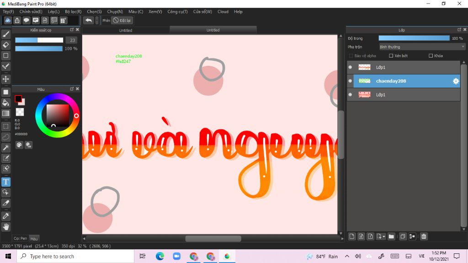Viewport: 468px width, 263px height.
Task: Click the merge layers icon
Action: click(x=412, y=237)
